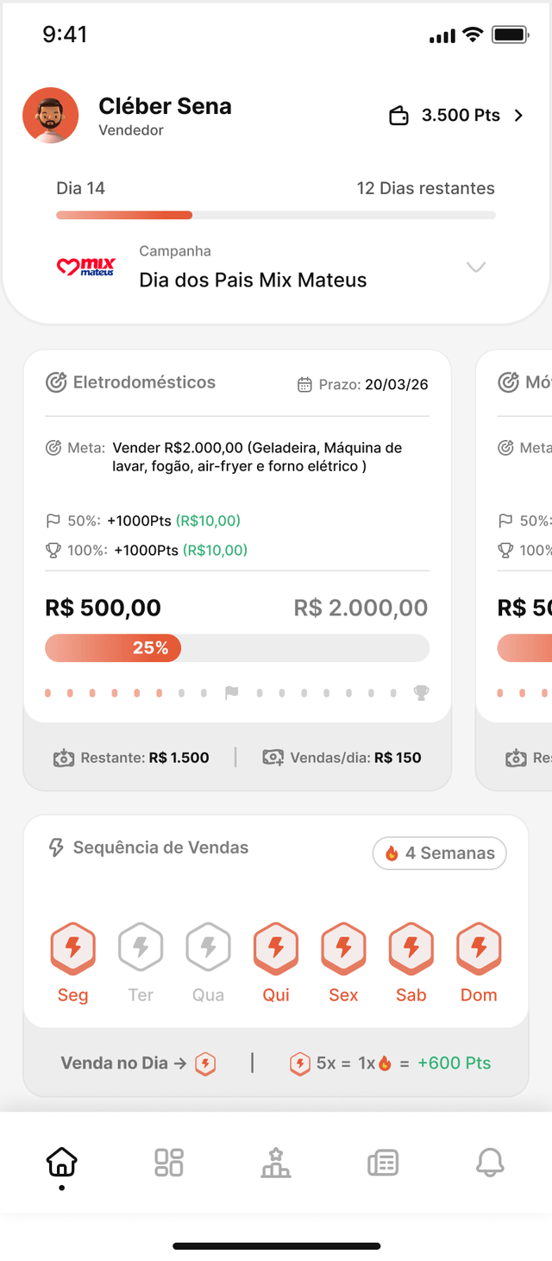Viewport: 552px width, 1261px height.
Task: Expand the 4 Semanas streak badge
Action: click(439, 853)
